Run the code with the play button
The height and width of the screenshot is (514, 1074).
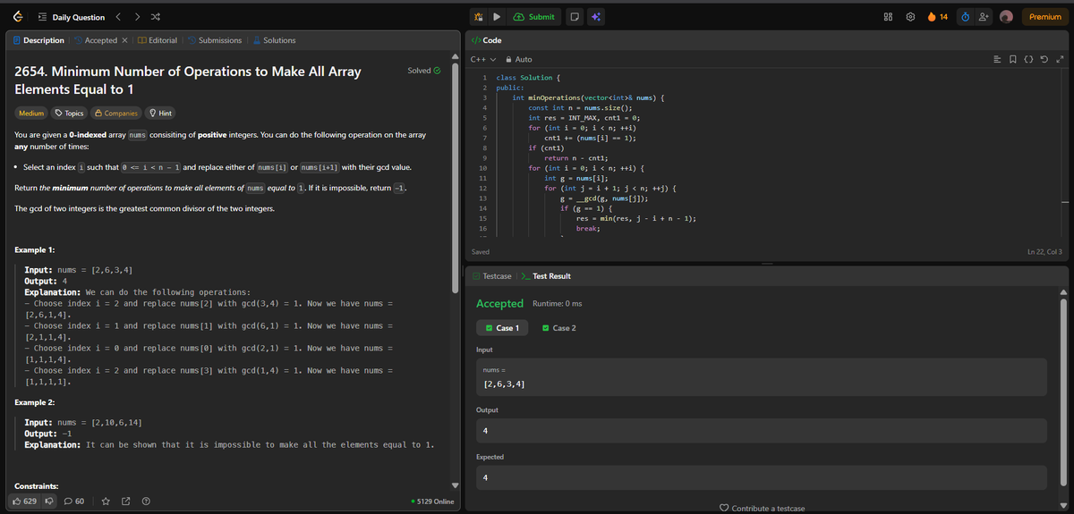click(497, 17)
